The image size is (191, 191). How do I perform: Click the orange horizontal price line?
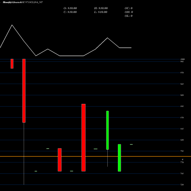(x=95, y=156)
